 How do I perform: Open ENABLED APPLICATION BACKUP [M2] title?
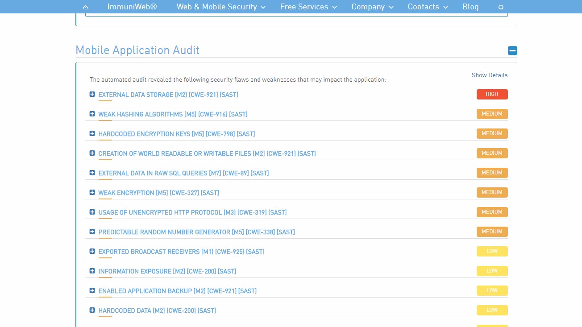click(177, 291)
